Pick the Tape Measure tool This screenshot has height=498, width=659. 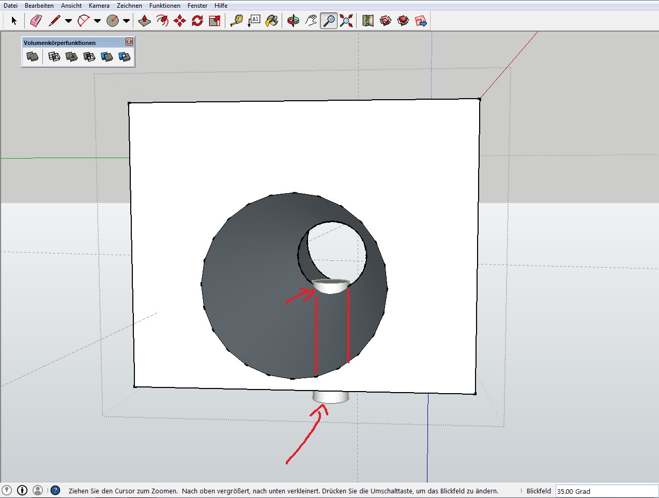tap(237, 21)
